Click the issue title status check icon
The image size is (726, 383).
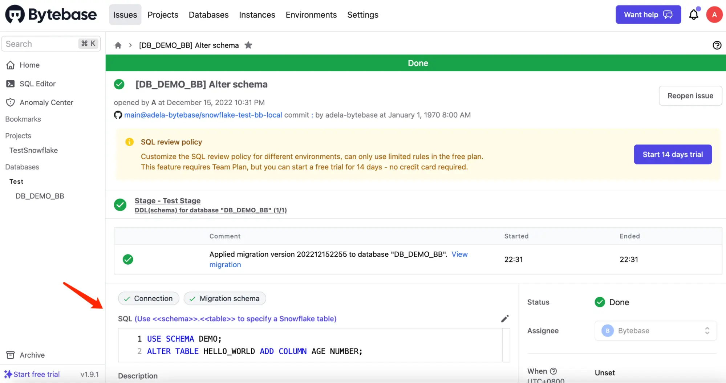(x=119, y=84)
